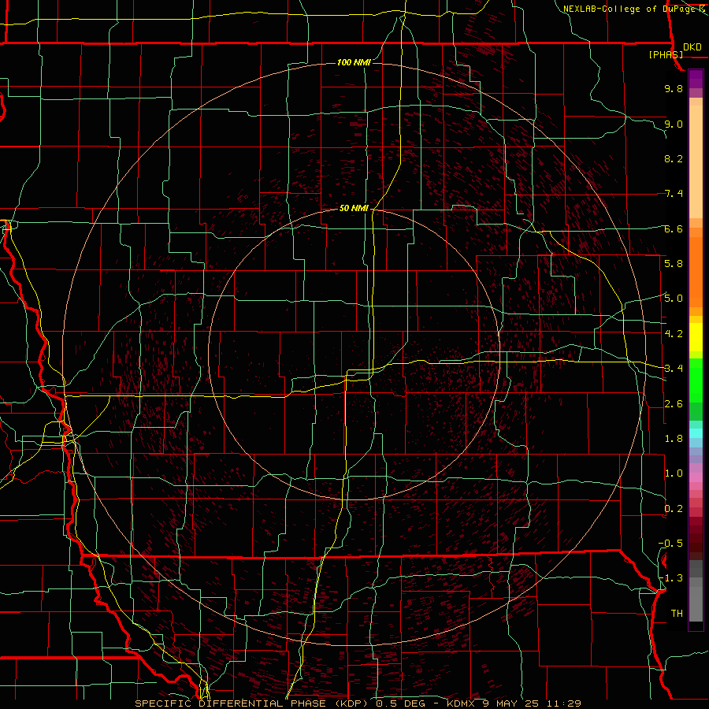This screenshot has height=709, width=709.
Task: Click the 'SPECIFIC DIFFERENTIAL PHASE (KDP)' product caption
Action: [251, 703]
